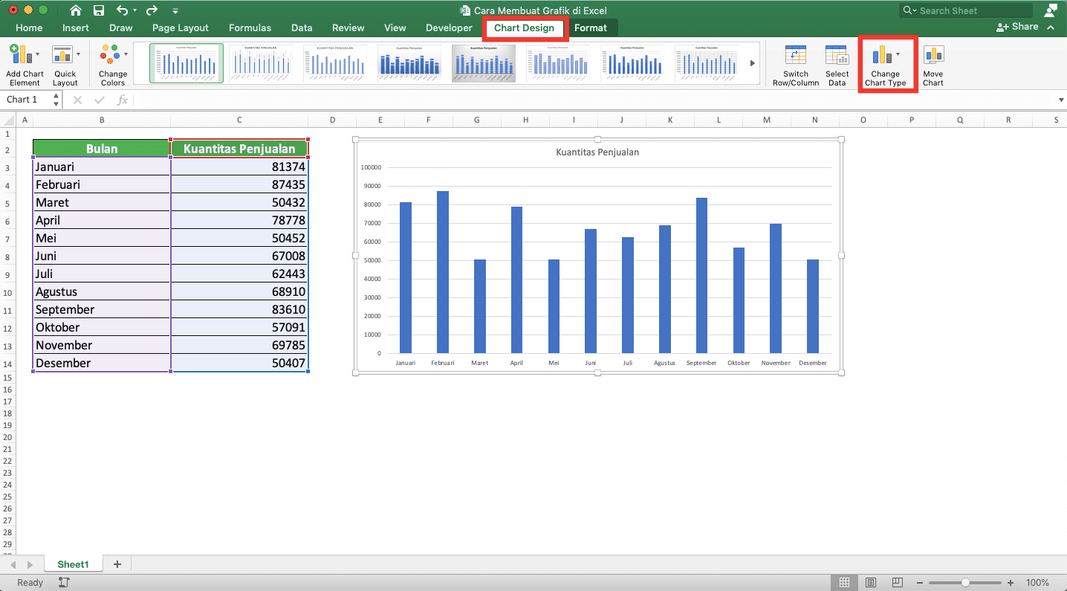Click Switch Row/Column

(x=795, y=65)
